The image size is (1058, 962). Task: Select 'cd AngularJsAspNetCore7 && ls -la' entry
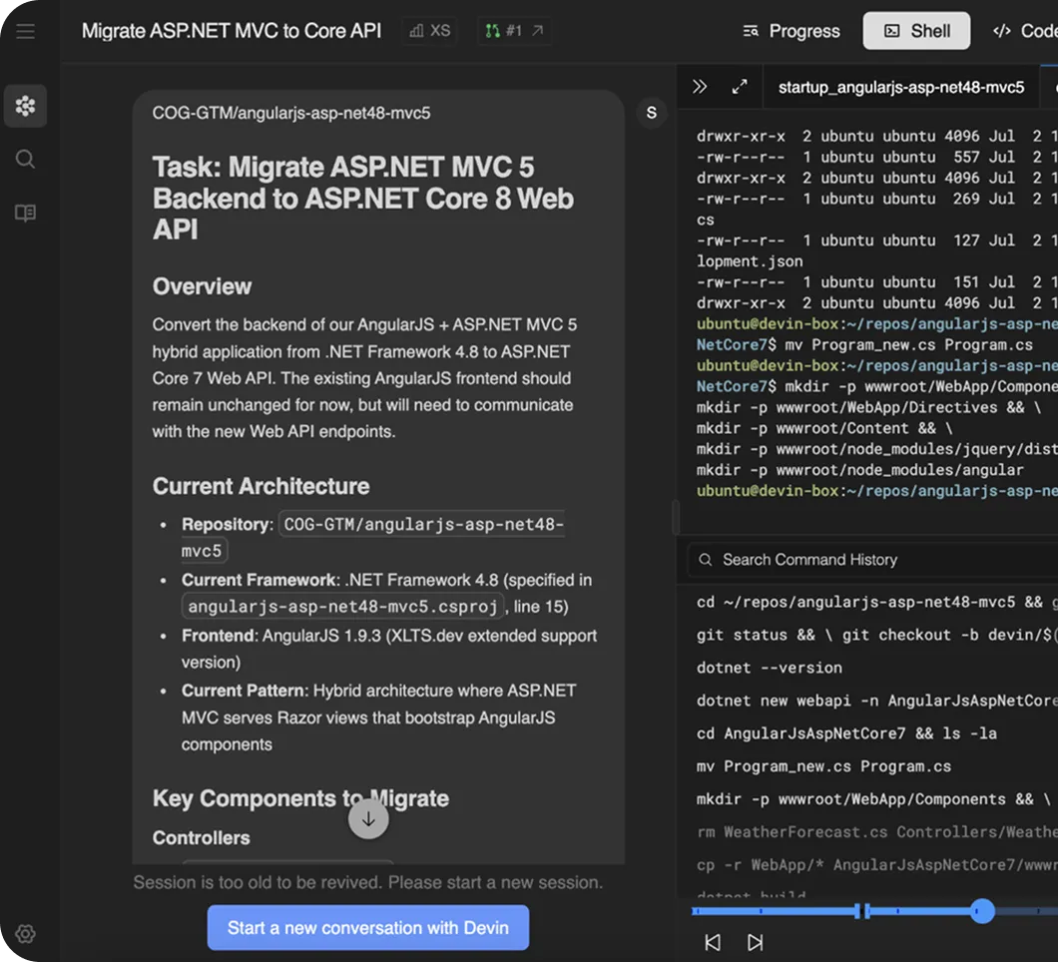[846, 733]
